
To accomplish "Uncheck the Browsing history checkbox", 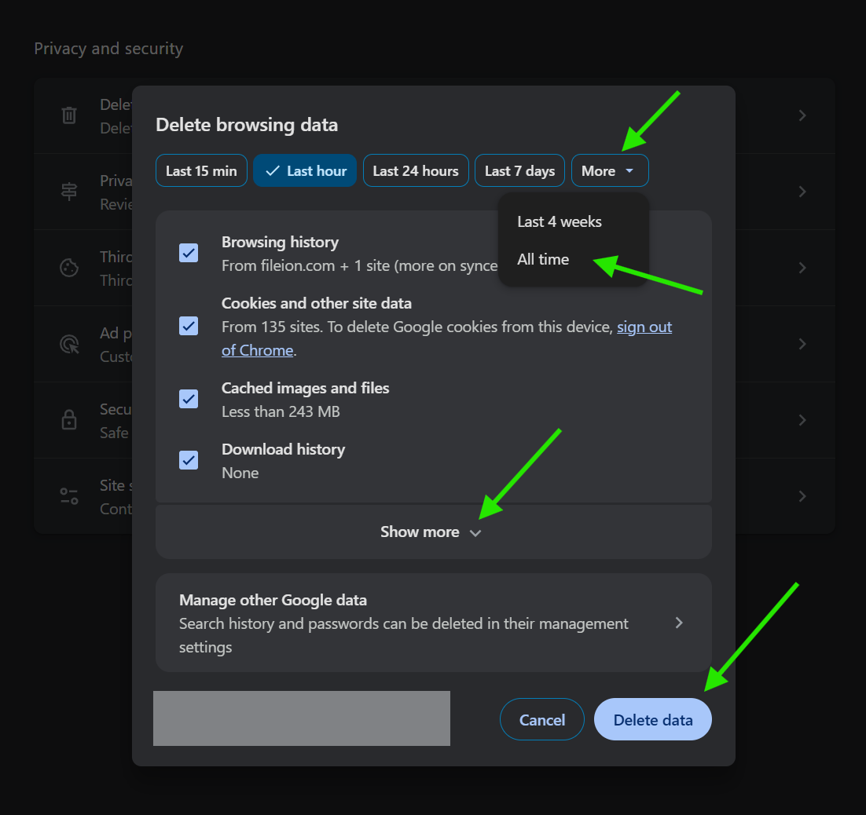I will coord(189,253).
